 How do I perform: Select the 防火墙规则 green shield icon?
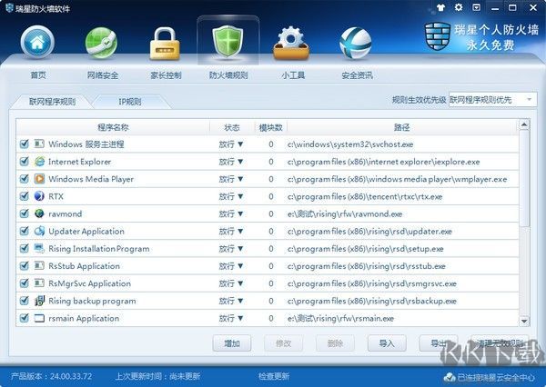[x=227, y=43]
